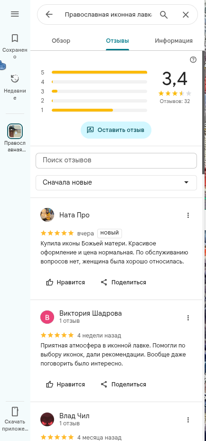Switch to the Информация tab
This screenshot has width=206, height=441.
174,41
